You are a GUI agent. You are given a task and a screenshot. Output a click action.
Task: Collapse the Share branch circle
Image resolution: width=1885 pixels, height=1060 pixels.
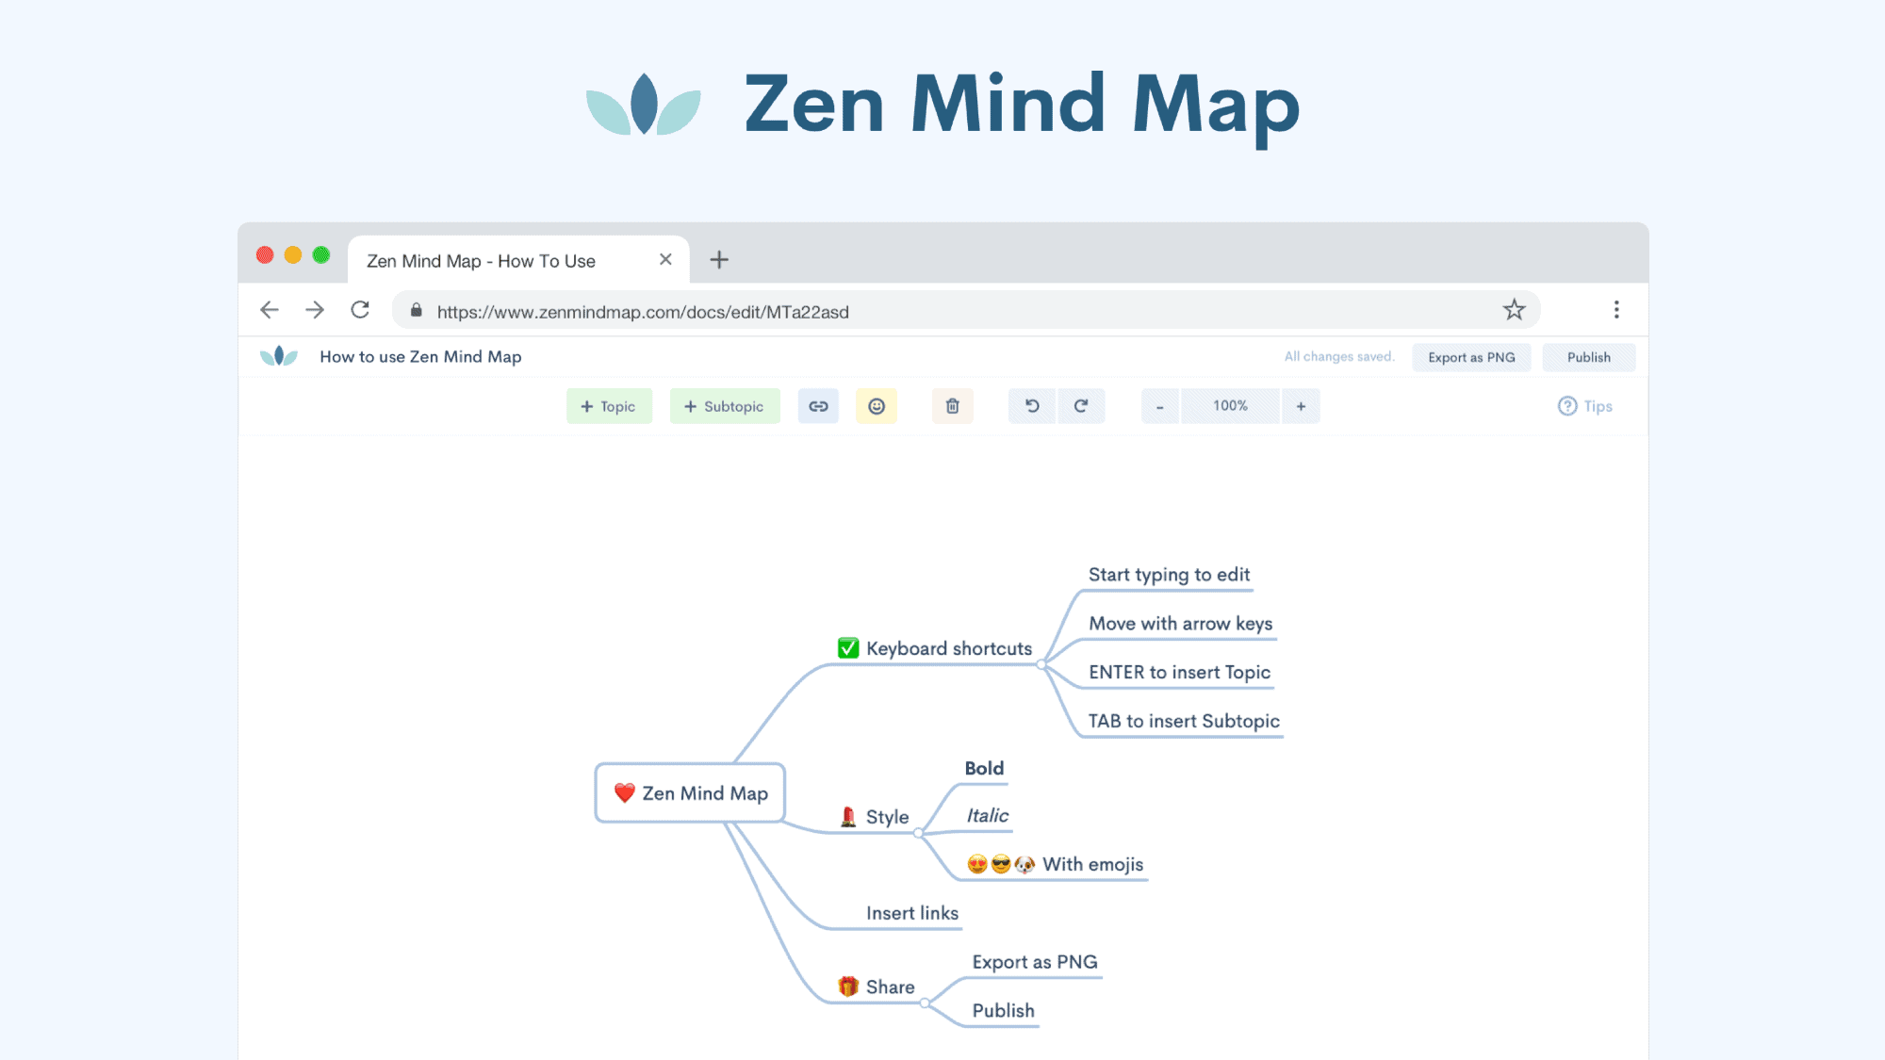925,1003
